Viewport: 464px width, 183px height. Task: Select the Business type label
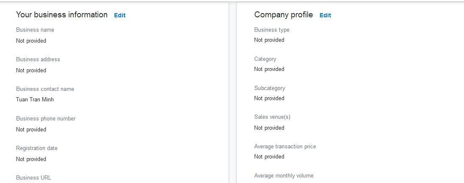coord(272,30)
